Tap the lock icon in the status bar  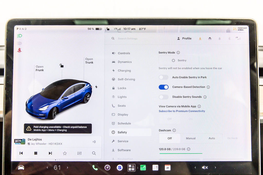[x=108, y=29]
